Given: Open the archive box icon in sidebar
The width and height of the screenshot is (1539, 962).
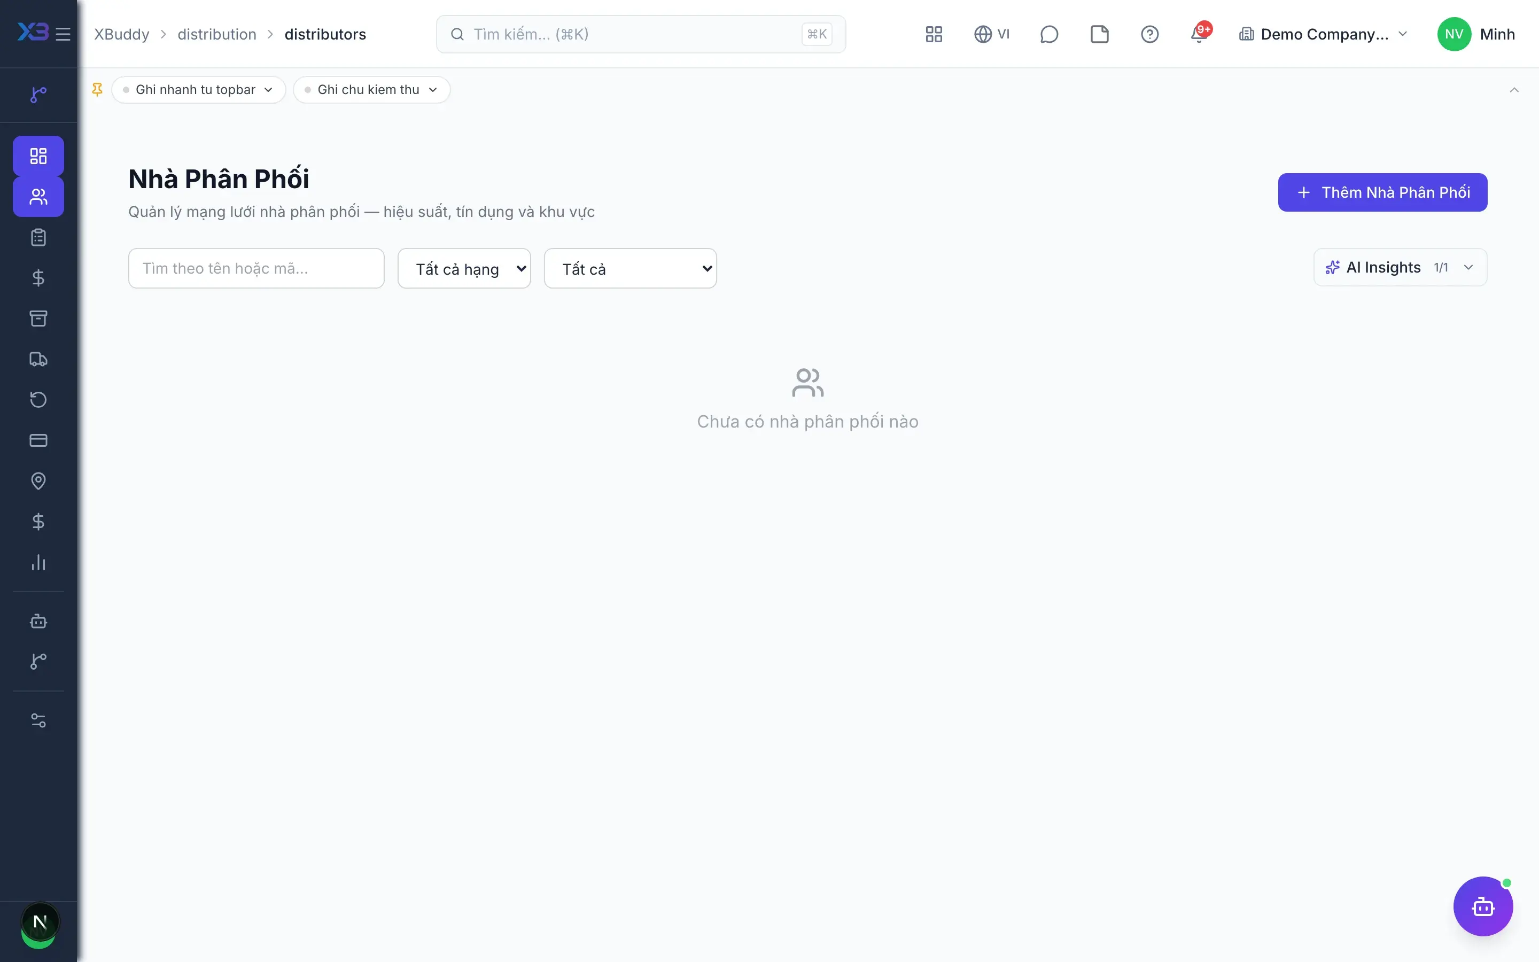Looking at the screenshot, I should coord(38,318).
